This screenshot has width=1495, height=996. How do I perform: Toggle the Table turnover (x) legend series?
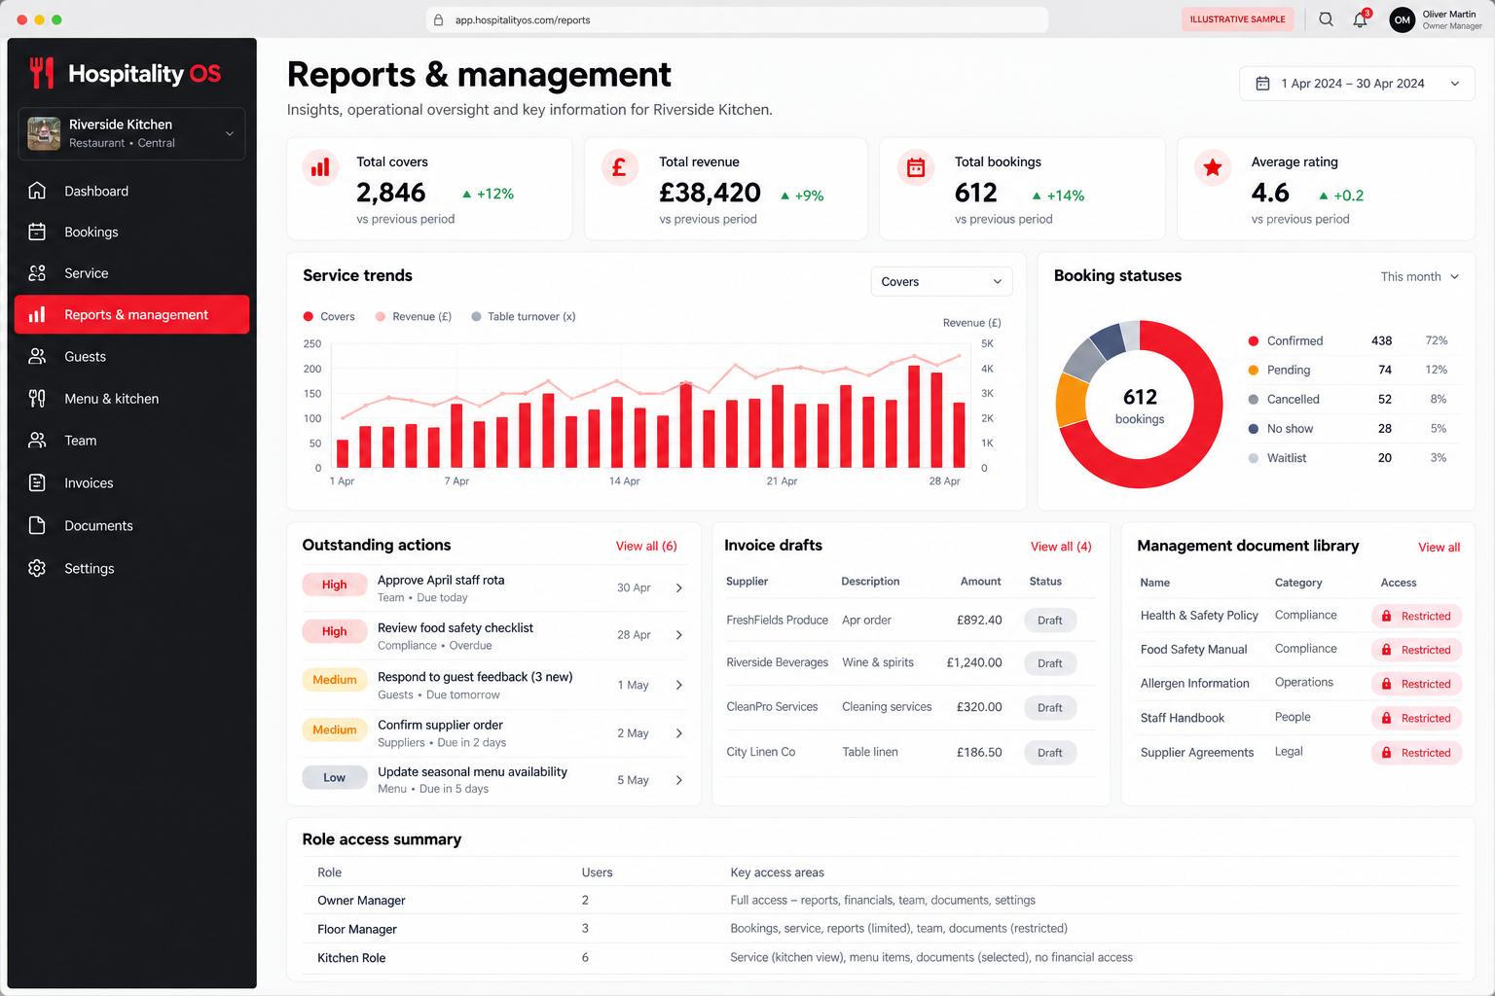point(524,316)
